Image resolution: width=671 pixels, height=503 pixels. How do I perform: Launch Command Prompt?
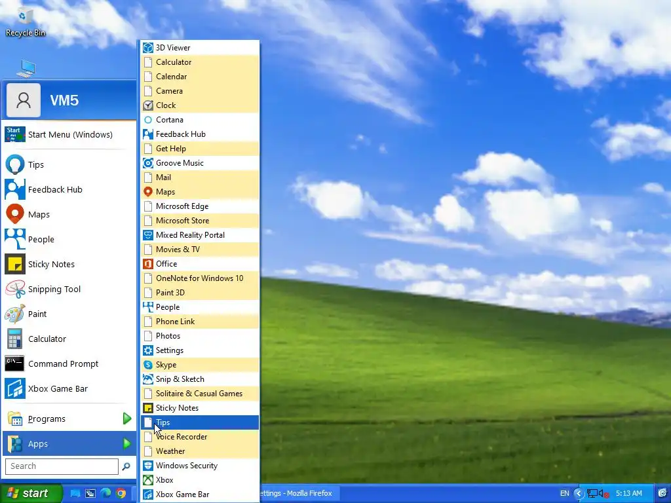(x=69, y=363)
